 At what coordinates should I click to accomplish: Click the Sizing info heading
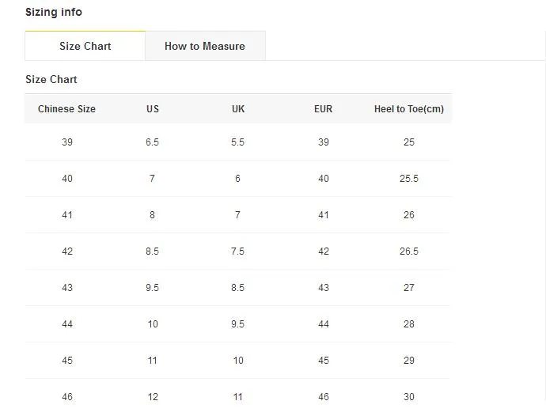pyautogui.click(x=54, y=12)
